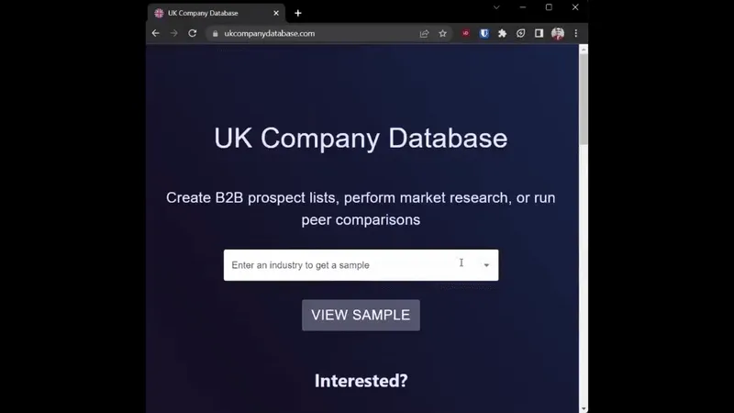Click the scrollbar up arrow

pyautogui.click(x=584, y=50)
